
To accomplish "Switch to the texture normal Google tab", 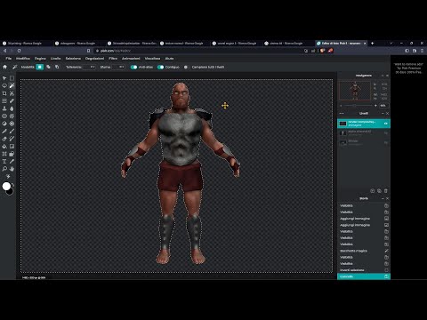I will tap(182, 44).
